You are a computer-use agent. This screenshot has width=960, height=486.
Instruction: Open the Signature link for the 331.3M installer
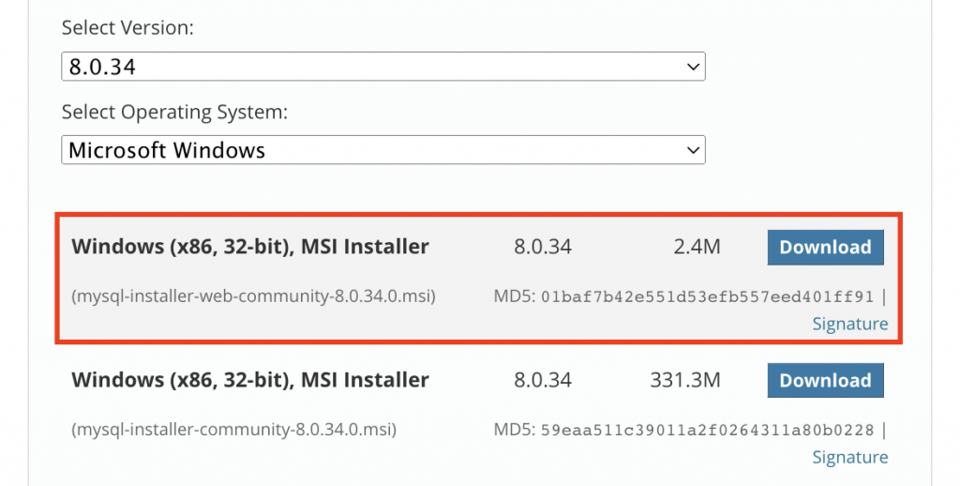click(849, 457)
